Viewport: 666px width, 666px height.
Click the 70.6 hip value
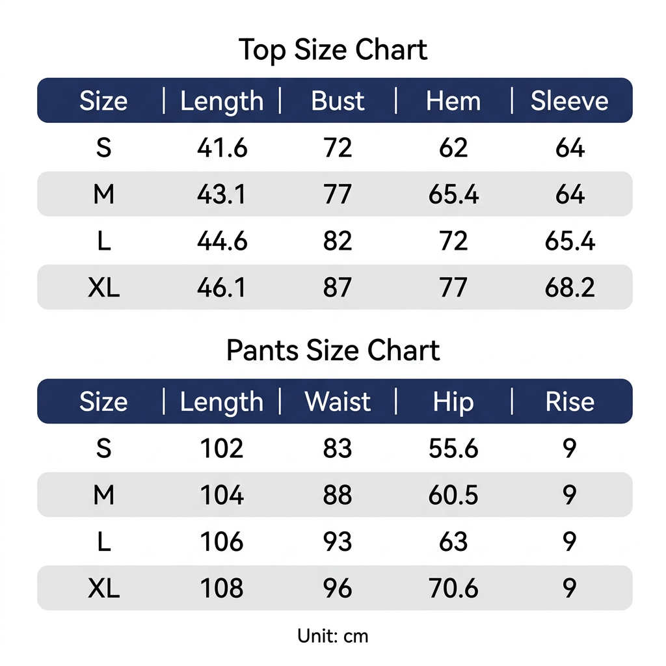(x=453, y=588)
